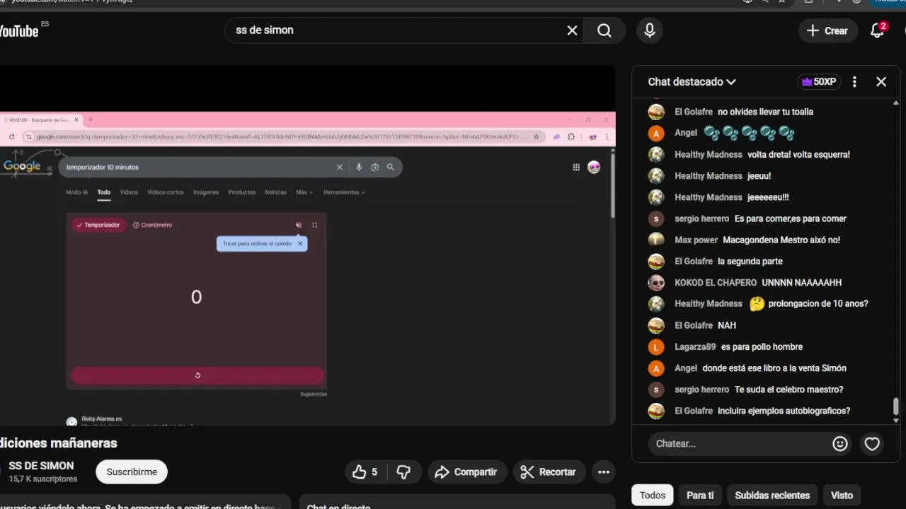Click Recortar clip button
This screenshot has height=509, width=906.
click(549, 472)
